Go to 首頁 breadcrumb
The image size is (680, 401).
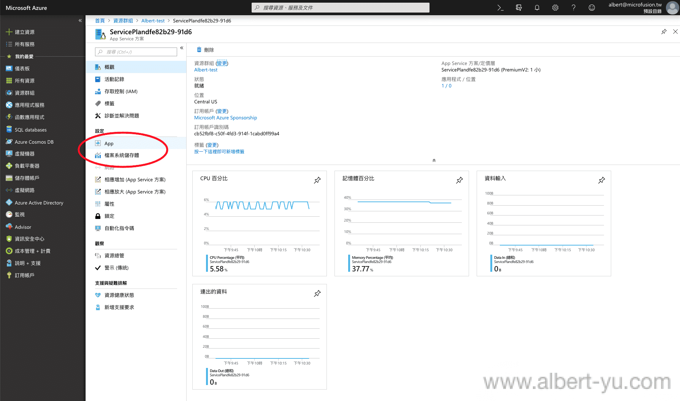tap(100, 21)
